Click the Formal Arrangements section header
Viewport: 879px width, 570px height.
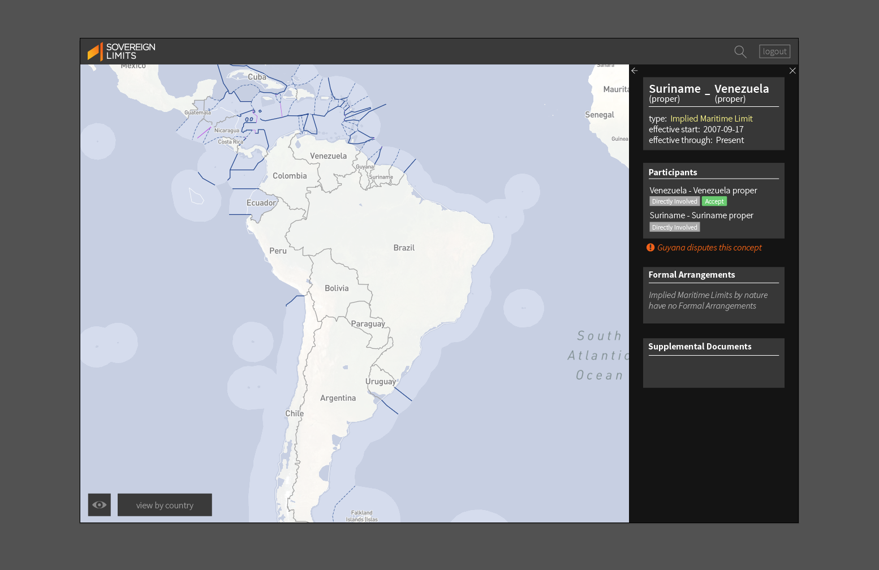(692, 275)
